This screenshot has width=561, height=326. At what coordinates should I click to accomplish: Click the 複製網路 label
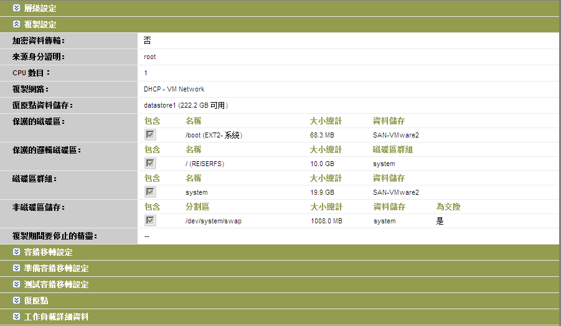[x=31, y=89]
